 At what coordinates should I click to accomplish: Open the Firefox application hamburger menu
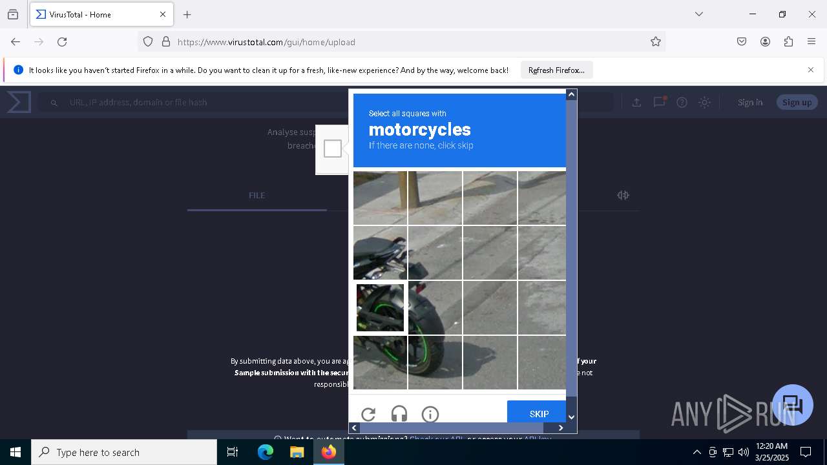pyautogui.click(x=811, y=42)
